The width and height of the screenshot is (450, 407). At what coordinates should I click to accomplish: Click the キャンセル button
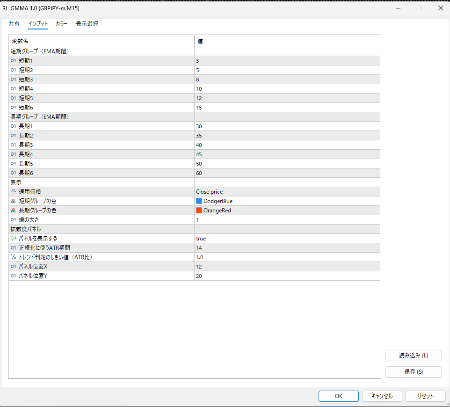point(382,396)
